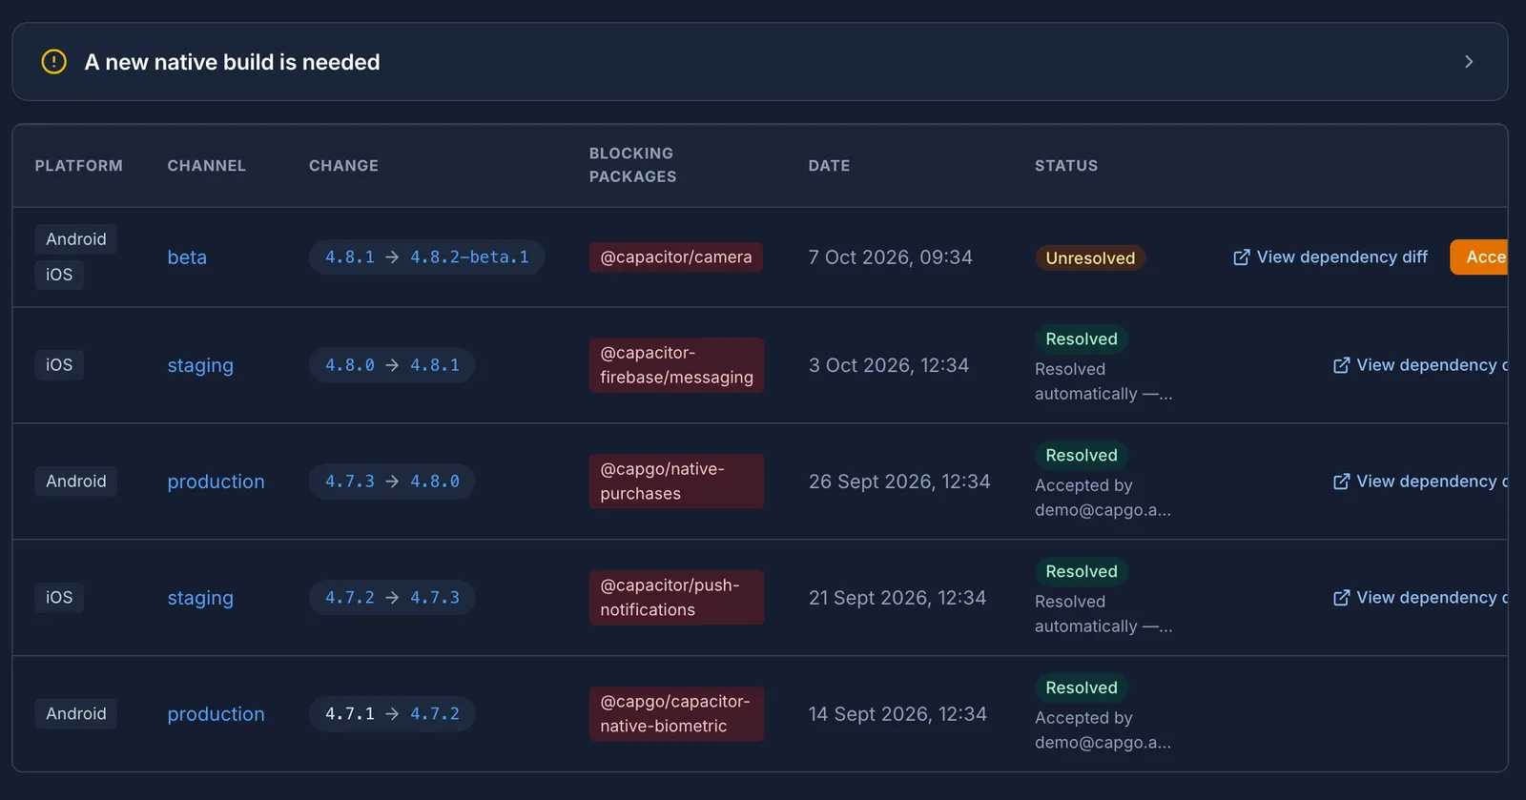This screenshot has width=1526, height=800.
Task: Click the iOS tag in the 3 Oct staging row
Action: [x=59, y=365]
